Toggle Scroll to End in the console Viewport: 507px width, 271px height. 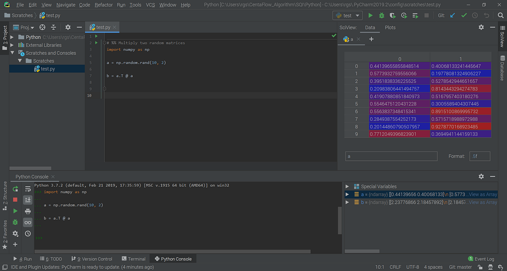tap(28, 200)
